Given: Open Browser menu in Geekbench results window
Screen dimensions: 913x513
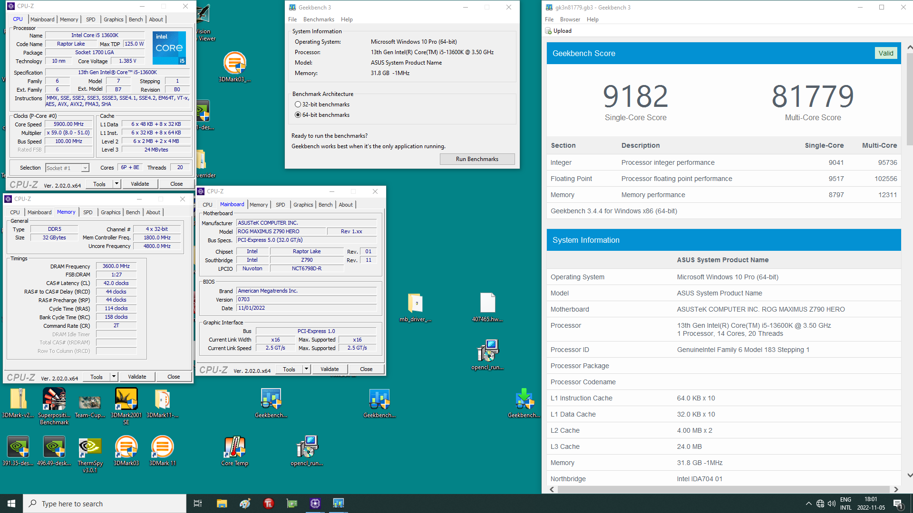Looking at the screenshot, I should click(x=570, y=19).
